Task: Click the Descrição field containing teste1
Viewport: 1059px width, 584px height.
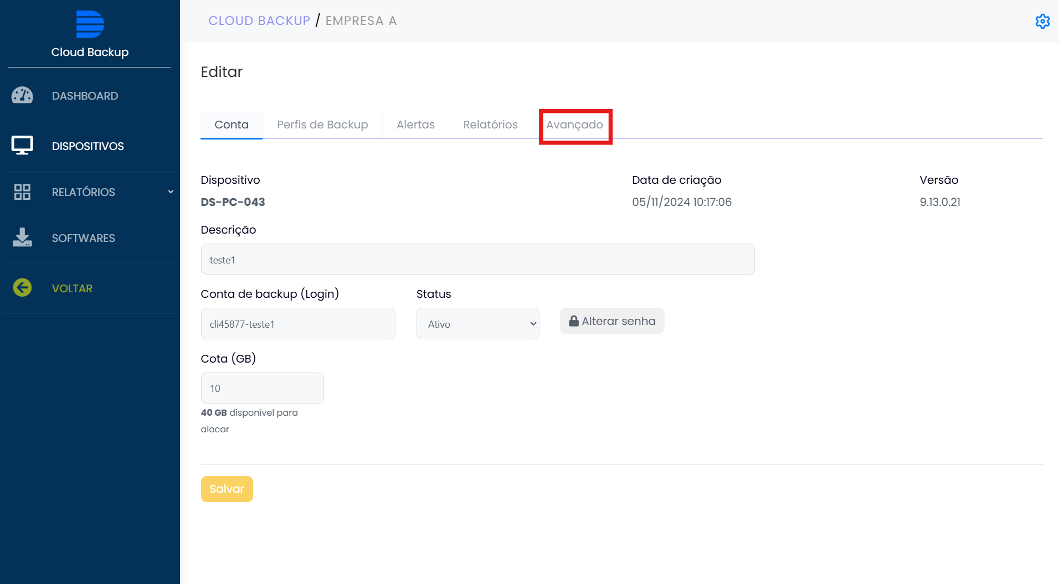Action: coord(477,260)
